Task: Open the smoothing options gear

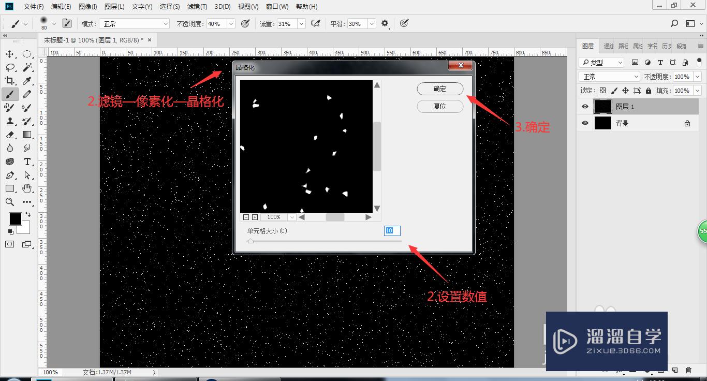Action: (385, 23)
